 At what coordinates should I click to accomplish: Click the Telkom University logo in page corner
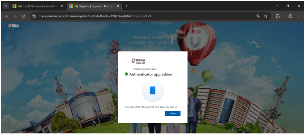tap(13, 26)
